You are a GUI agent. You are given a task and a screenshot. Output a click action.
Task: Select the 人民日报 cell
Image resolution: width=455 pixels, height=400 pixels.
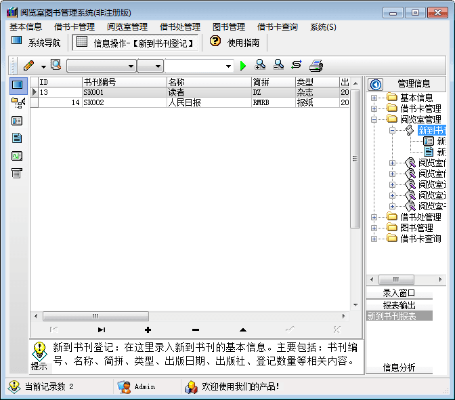209,102
